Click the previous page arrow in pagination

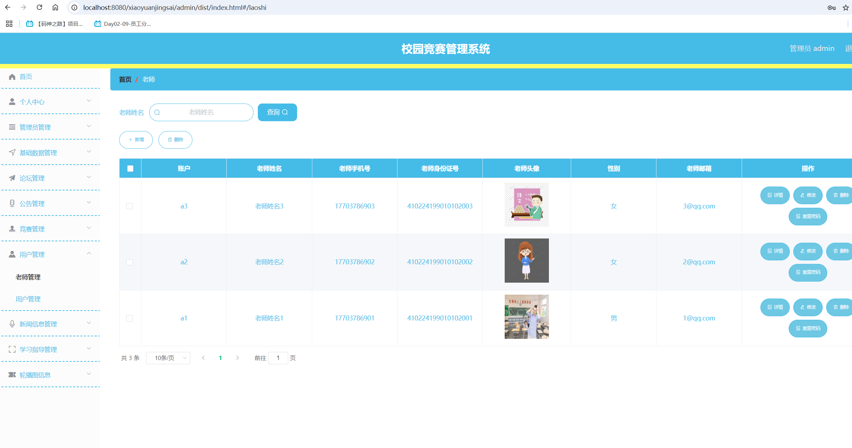(203, 358)
